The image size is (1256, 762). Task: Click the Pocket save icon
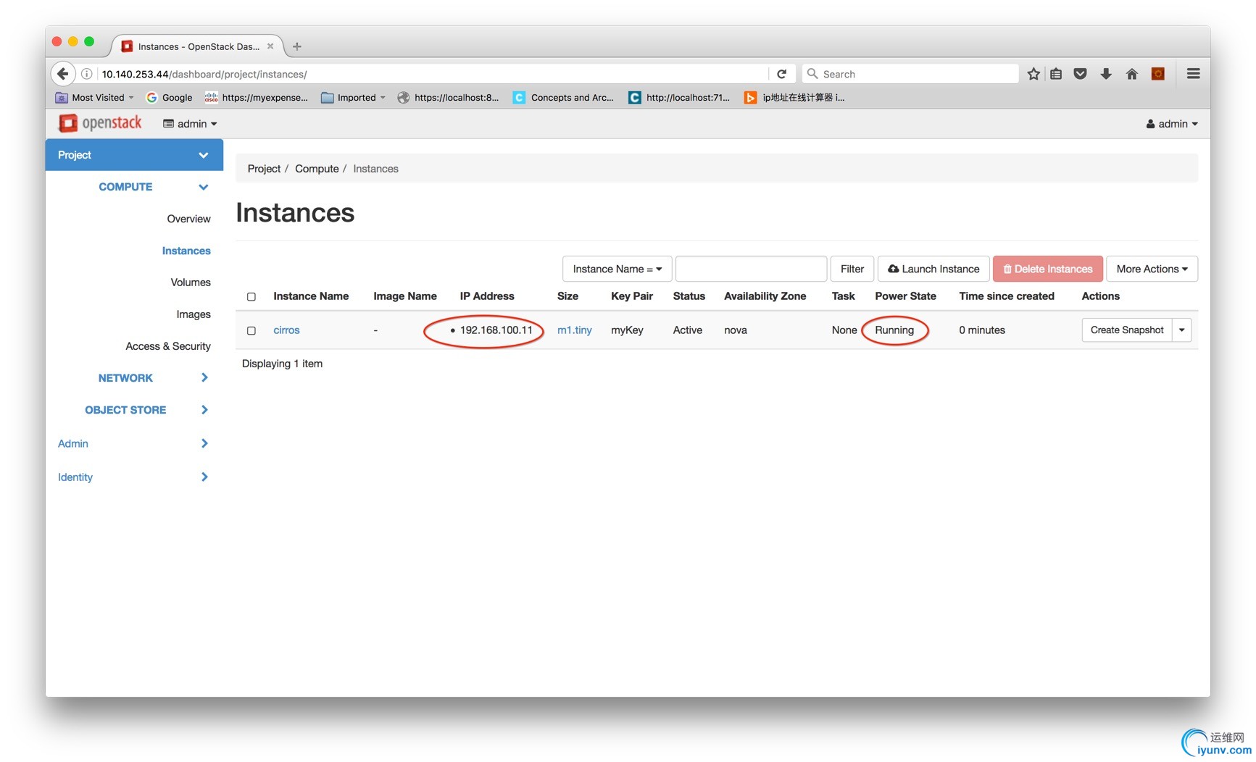tap(1080, 74)
